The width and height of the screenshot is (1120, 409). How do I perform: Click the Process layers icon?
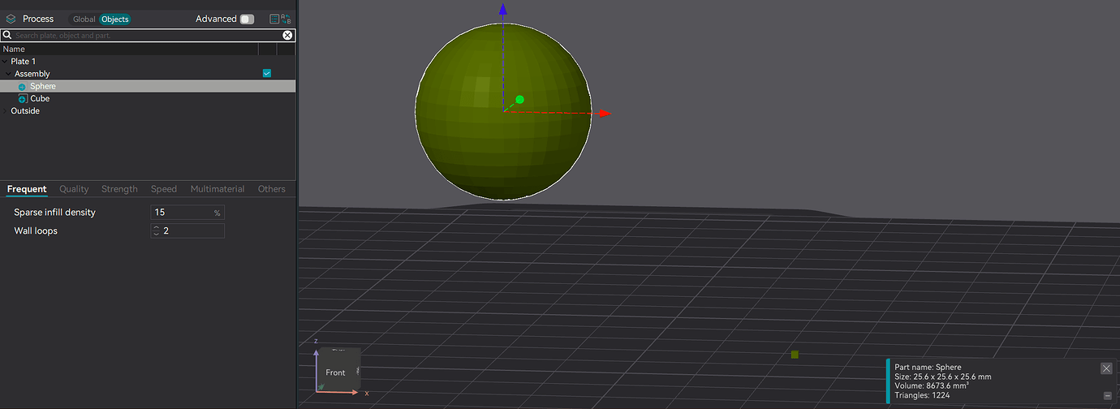(x=11, y=19)
